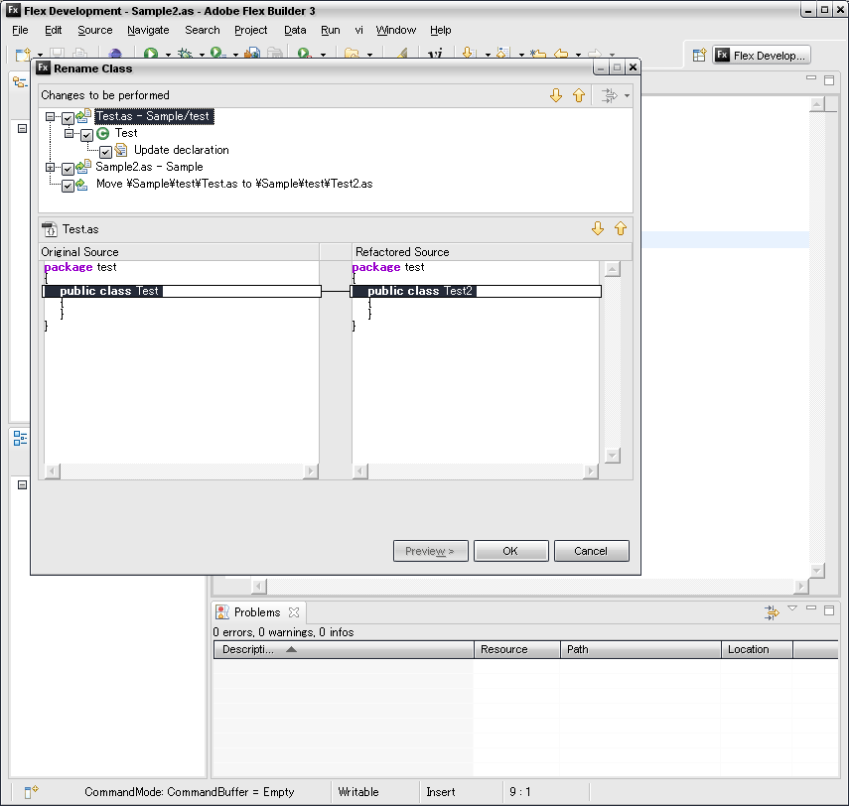Click the Open Perspective icon
This screenshot has width=849, height=806.
pyautogui.click(x=699, y=56)
